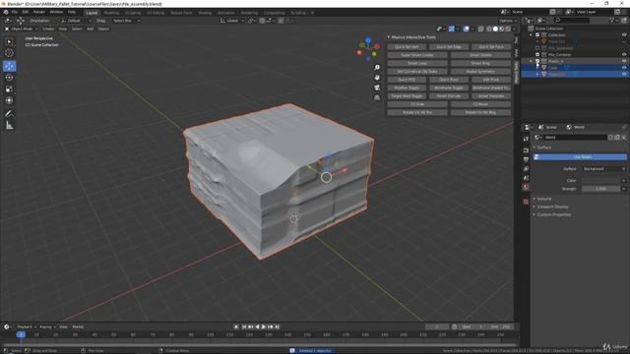Select solid viewport shading mode

click(x=495, y=29)
